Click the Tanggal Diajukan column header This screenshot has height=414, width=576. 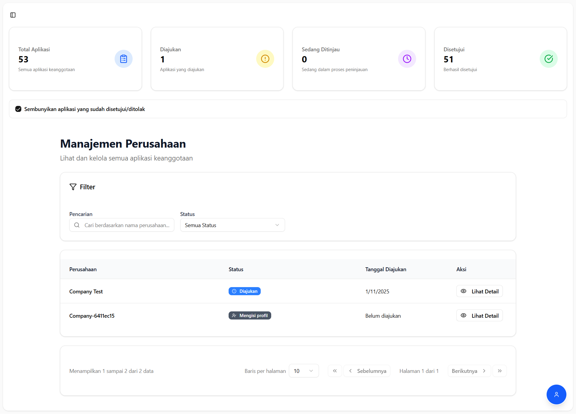tap(385, 269)
